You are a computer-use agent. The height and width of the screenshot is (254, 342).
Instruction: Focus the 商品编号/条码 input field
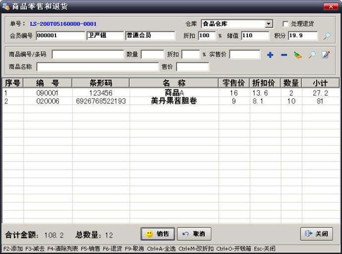[88, 54]
